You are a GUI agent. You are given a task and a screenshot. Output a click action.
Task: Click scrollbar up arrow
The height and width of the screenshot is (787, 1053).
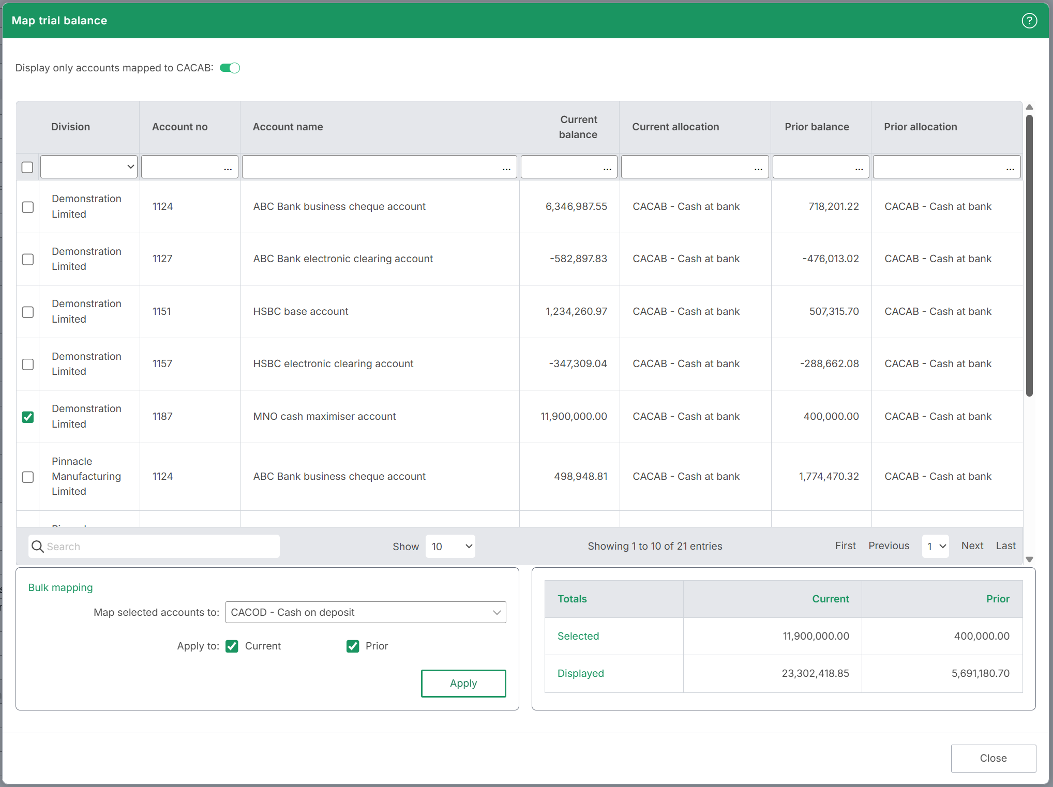click(x=1029, y=107)
